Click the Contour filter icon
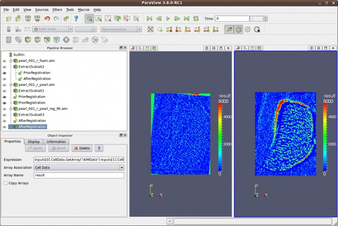This screenshot has width=338, height=226. (x=18, y=40)
